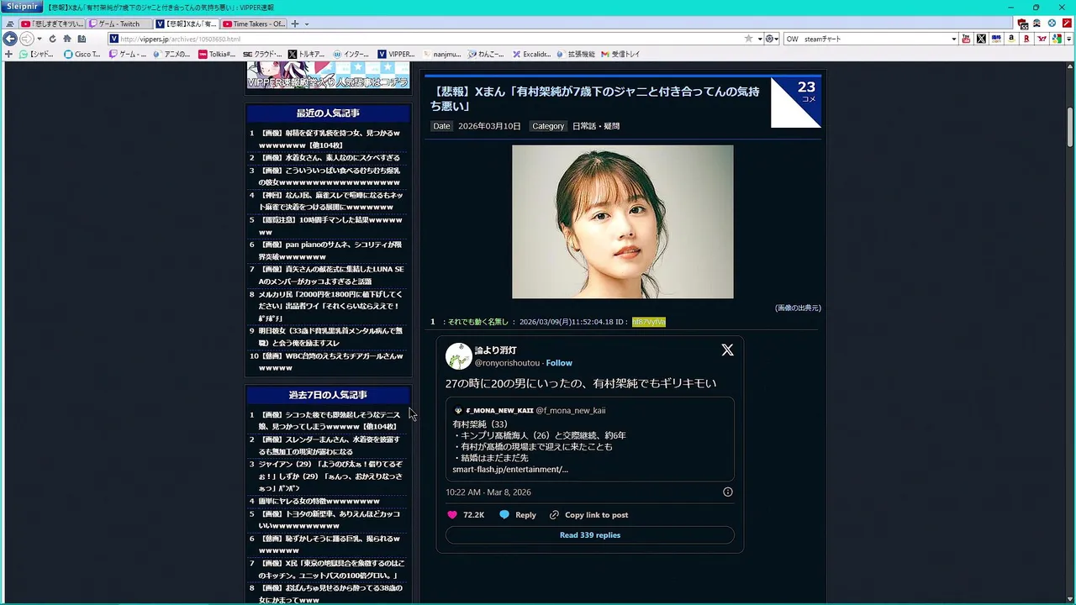Viewport: 1076px width, 605px height.
Task: Search with the YouTube toolbar icon
Action: pos(966,39)
